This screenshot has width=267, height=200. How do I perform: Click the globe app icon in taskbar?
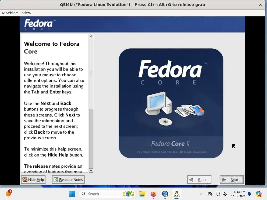(x=165, y=194)
